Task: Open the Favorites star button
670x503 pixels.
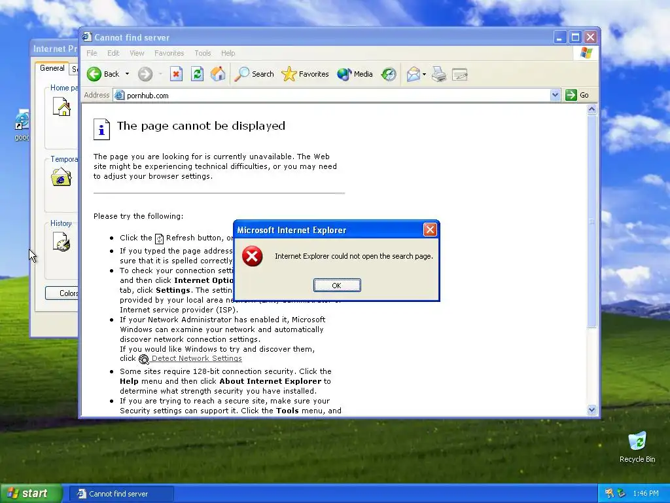Action: (x=305, y=74)
